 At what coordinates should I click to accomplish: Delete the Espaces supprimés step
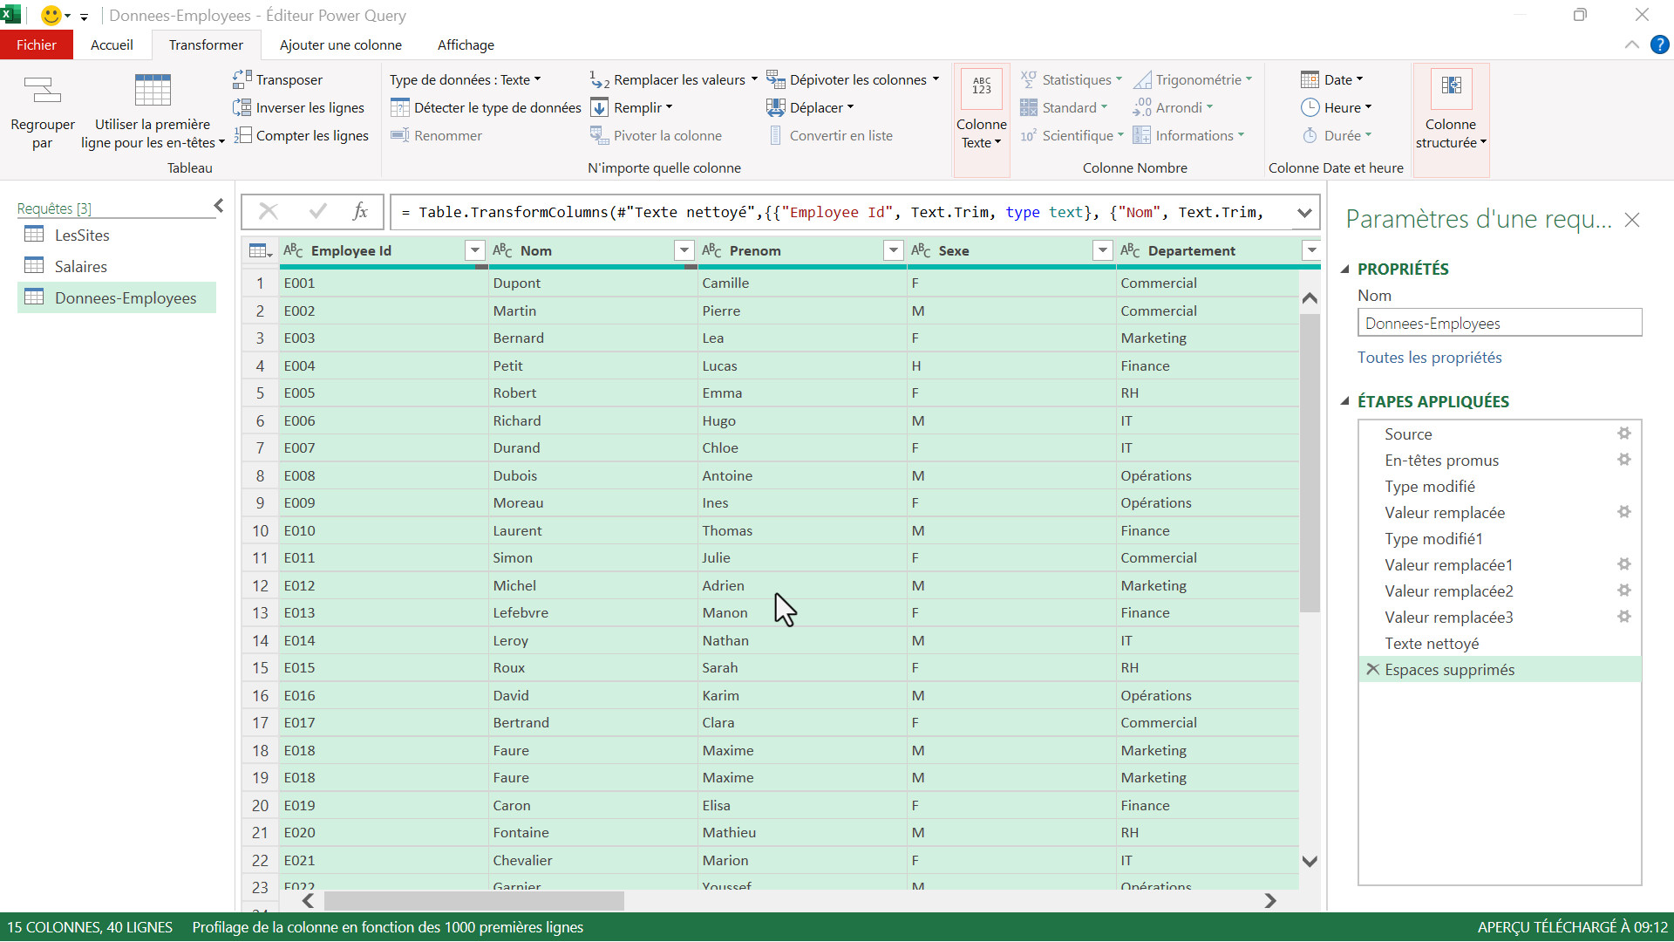(x=1372, y=669)
